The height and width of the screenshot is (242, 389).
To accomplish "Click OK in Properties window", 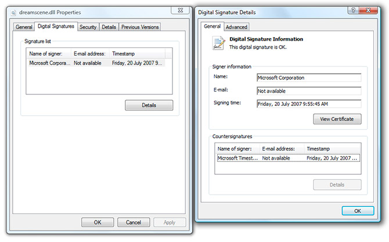I will pos(98,222).
